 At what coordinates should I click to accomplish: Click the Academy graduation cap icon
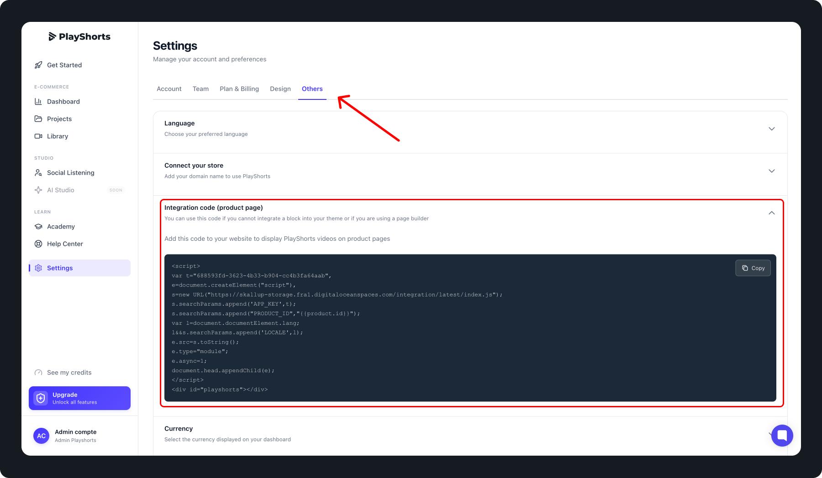point(38,226)
